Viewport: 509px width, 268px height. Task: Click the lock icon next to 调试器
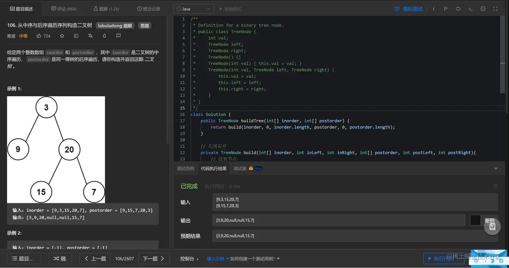251,168
